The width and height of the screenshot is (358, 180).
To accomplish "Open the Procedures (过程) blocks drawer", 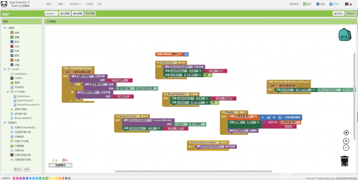I will [15, 65].
